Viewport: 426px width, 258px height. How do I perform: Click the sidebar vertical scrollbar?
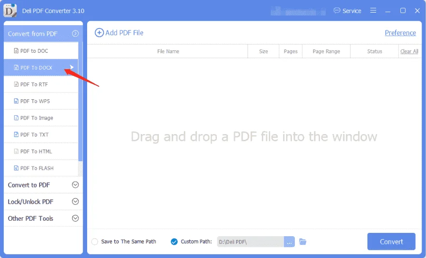[x=80, y=101]
